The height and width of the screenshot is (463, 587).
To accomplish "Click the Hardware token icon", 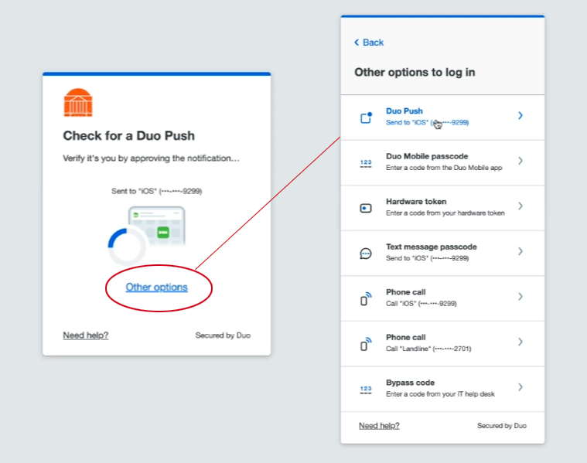I will pyautogui.click(x=367, y=208).
